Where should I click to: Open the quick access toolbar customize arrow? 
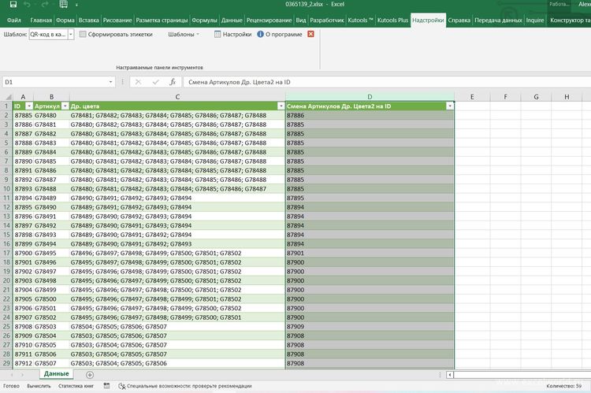click(x=76, y=5)
